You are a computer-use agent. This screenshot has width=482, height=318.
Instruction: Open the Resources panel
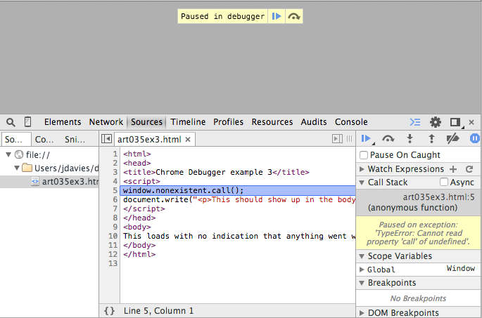(x=272, y=122)
